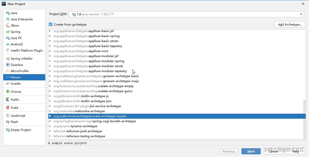
Task: Select Spring project type
Action: [24, 32]
